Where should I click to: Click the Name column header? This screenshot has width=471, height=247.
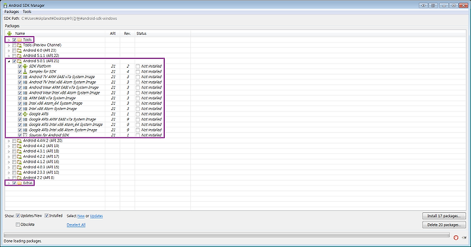(x=55, y=33)
